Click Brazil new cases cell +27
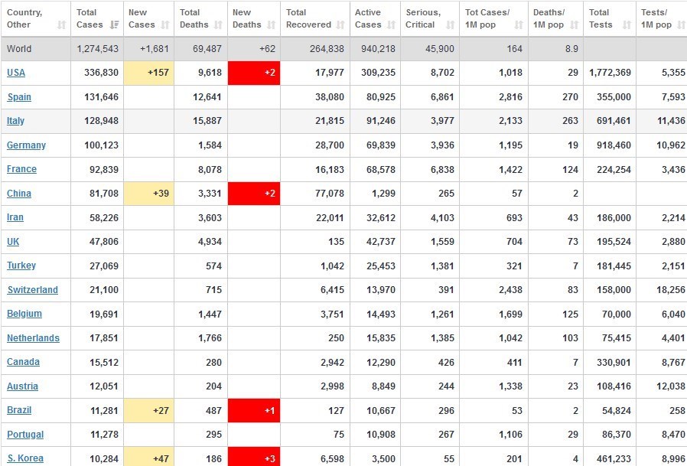This screenshot has width=687, height=466. coord(149,410)
